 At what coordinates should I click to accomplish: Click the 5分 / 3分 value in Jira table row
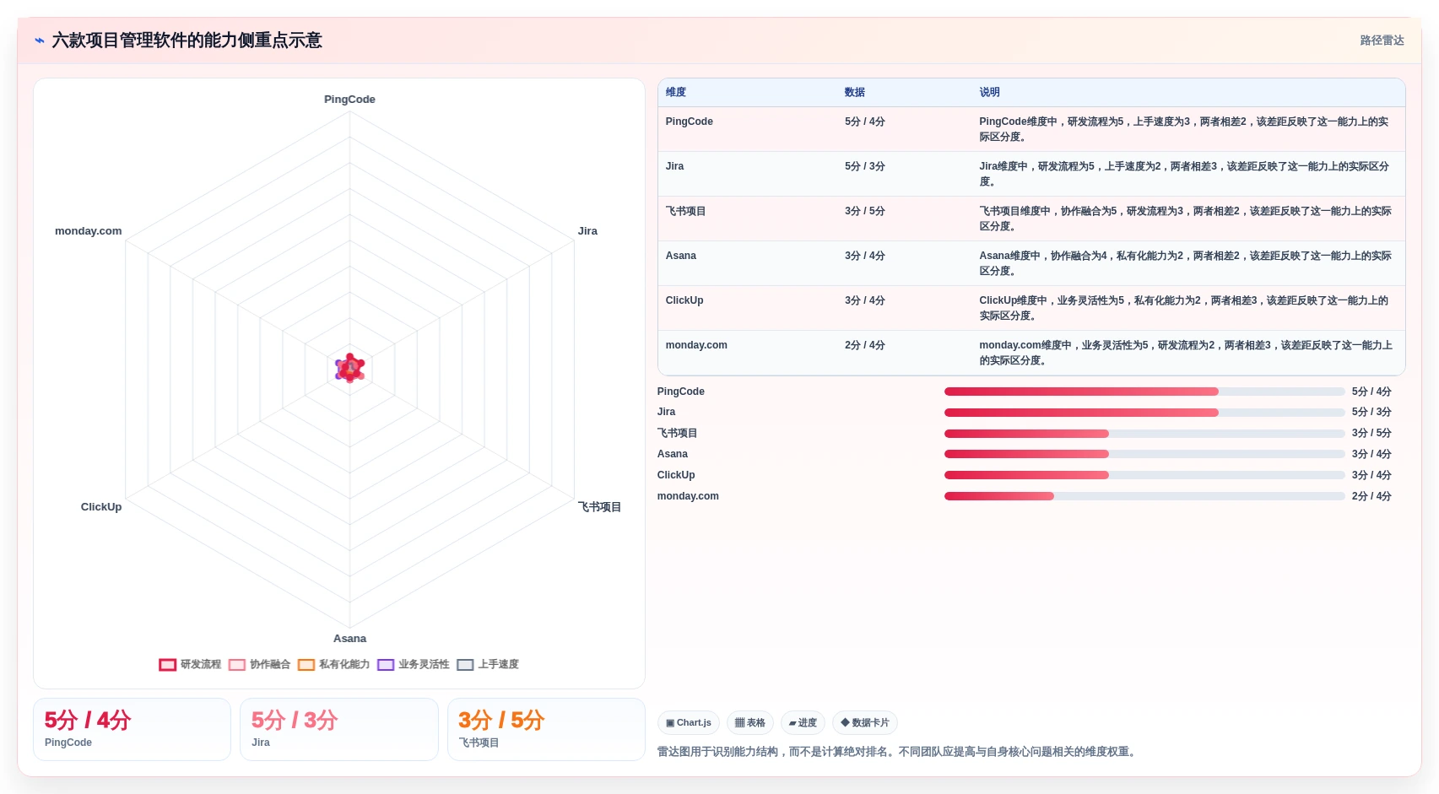click(864, 166)
